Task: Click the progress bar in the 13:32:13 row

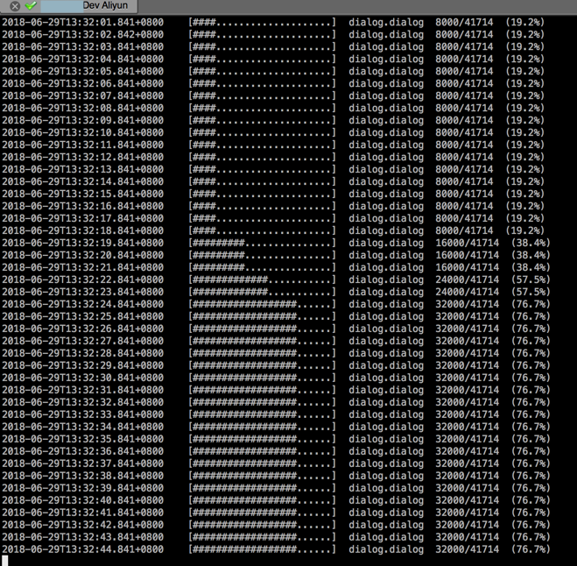Action: [x=263, y=169]
